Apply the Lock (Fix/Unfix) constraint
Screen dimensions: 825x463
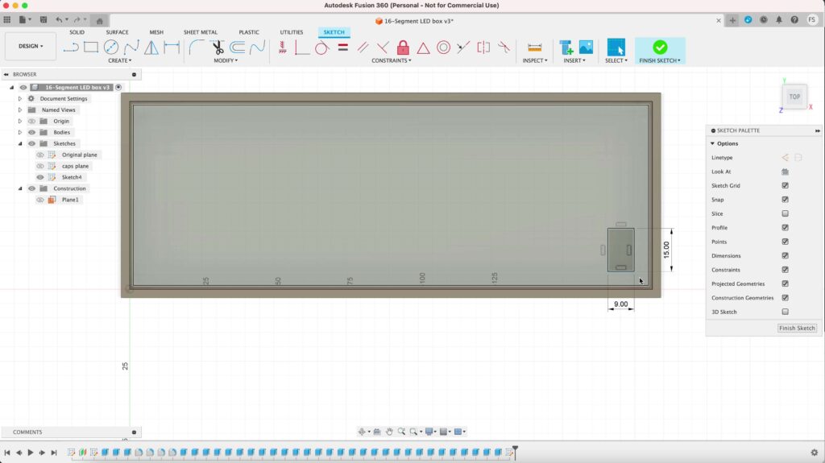tap(403, 48)
